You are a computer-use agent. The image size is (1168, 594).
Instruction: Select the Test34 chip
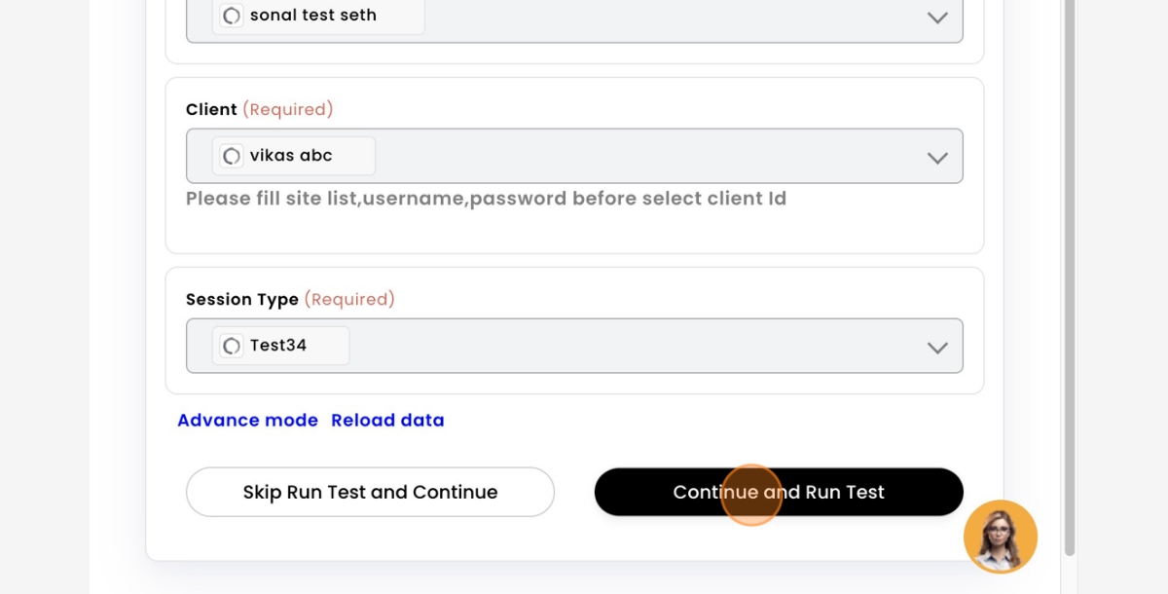280,346
